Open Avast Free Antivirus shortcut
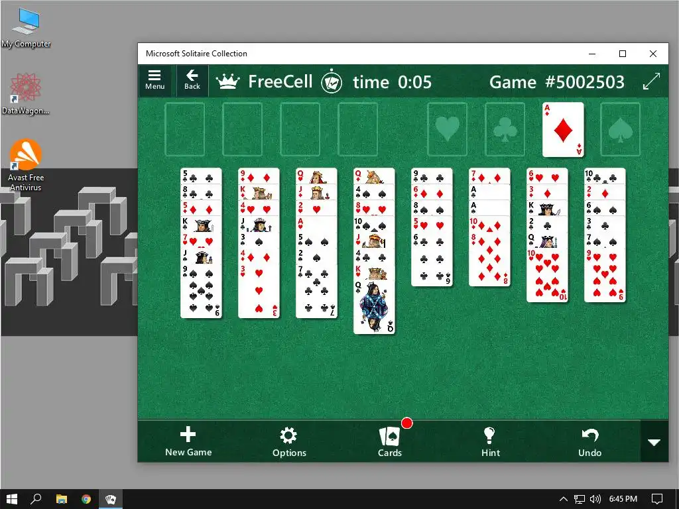 [x=26, y=165]
